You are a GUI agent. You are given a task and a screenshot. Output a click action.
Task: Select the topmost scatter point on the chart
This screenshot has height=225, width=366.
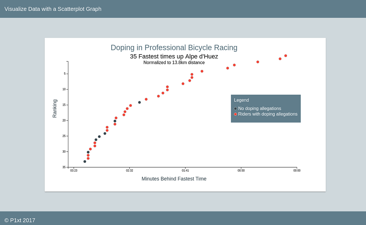click(286, 55)
